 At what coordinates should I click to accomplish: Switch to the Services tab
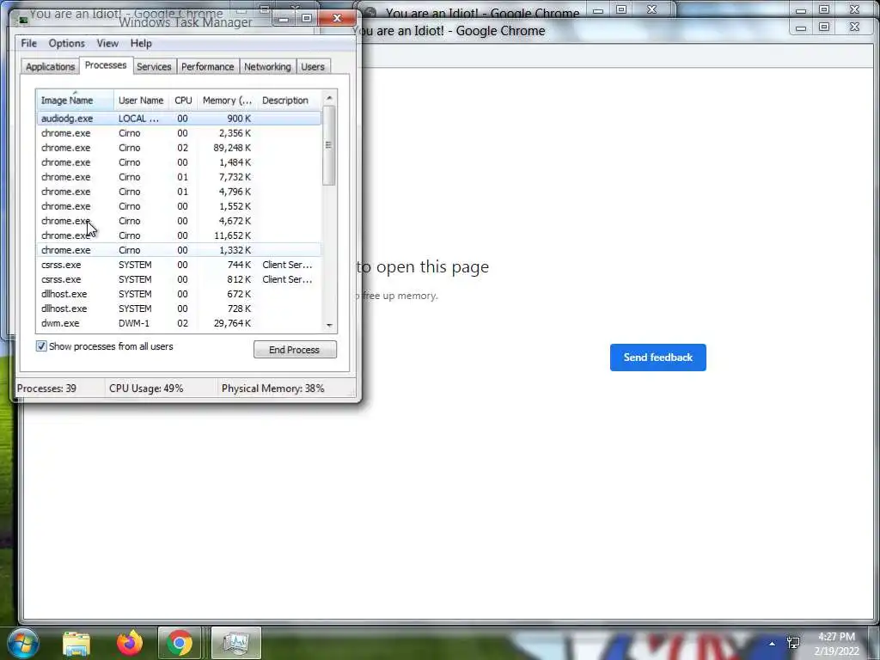click(154, 66)
